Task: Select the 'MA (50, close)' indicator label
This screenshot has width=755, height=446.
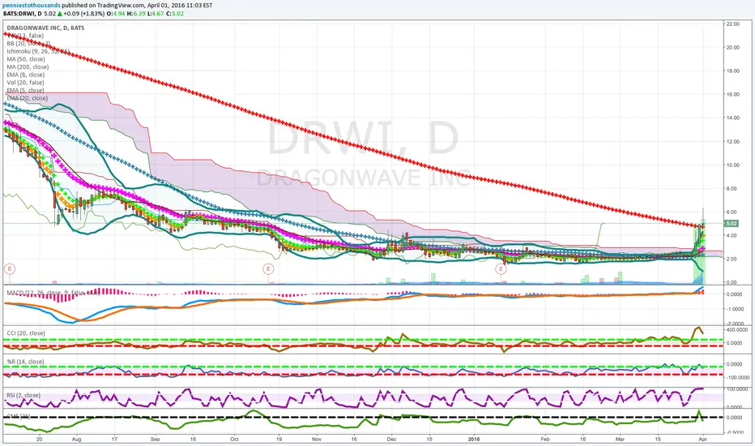Action: pyautogui.click(x=26, y=59)
